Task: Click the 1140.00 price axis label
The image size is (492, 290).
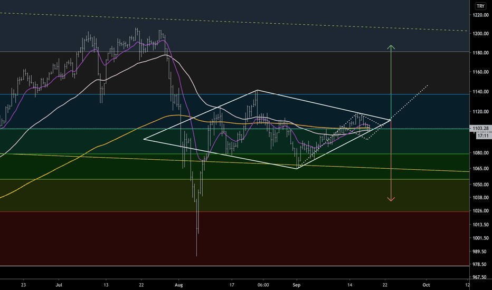Action: [x=481, y=92]
